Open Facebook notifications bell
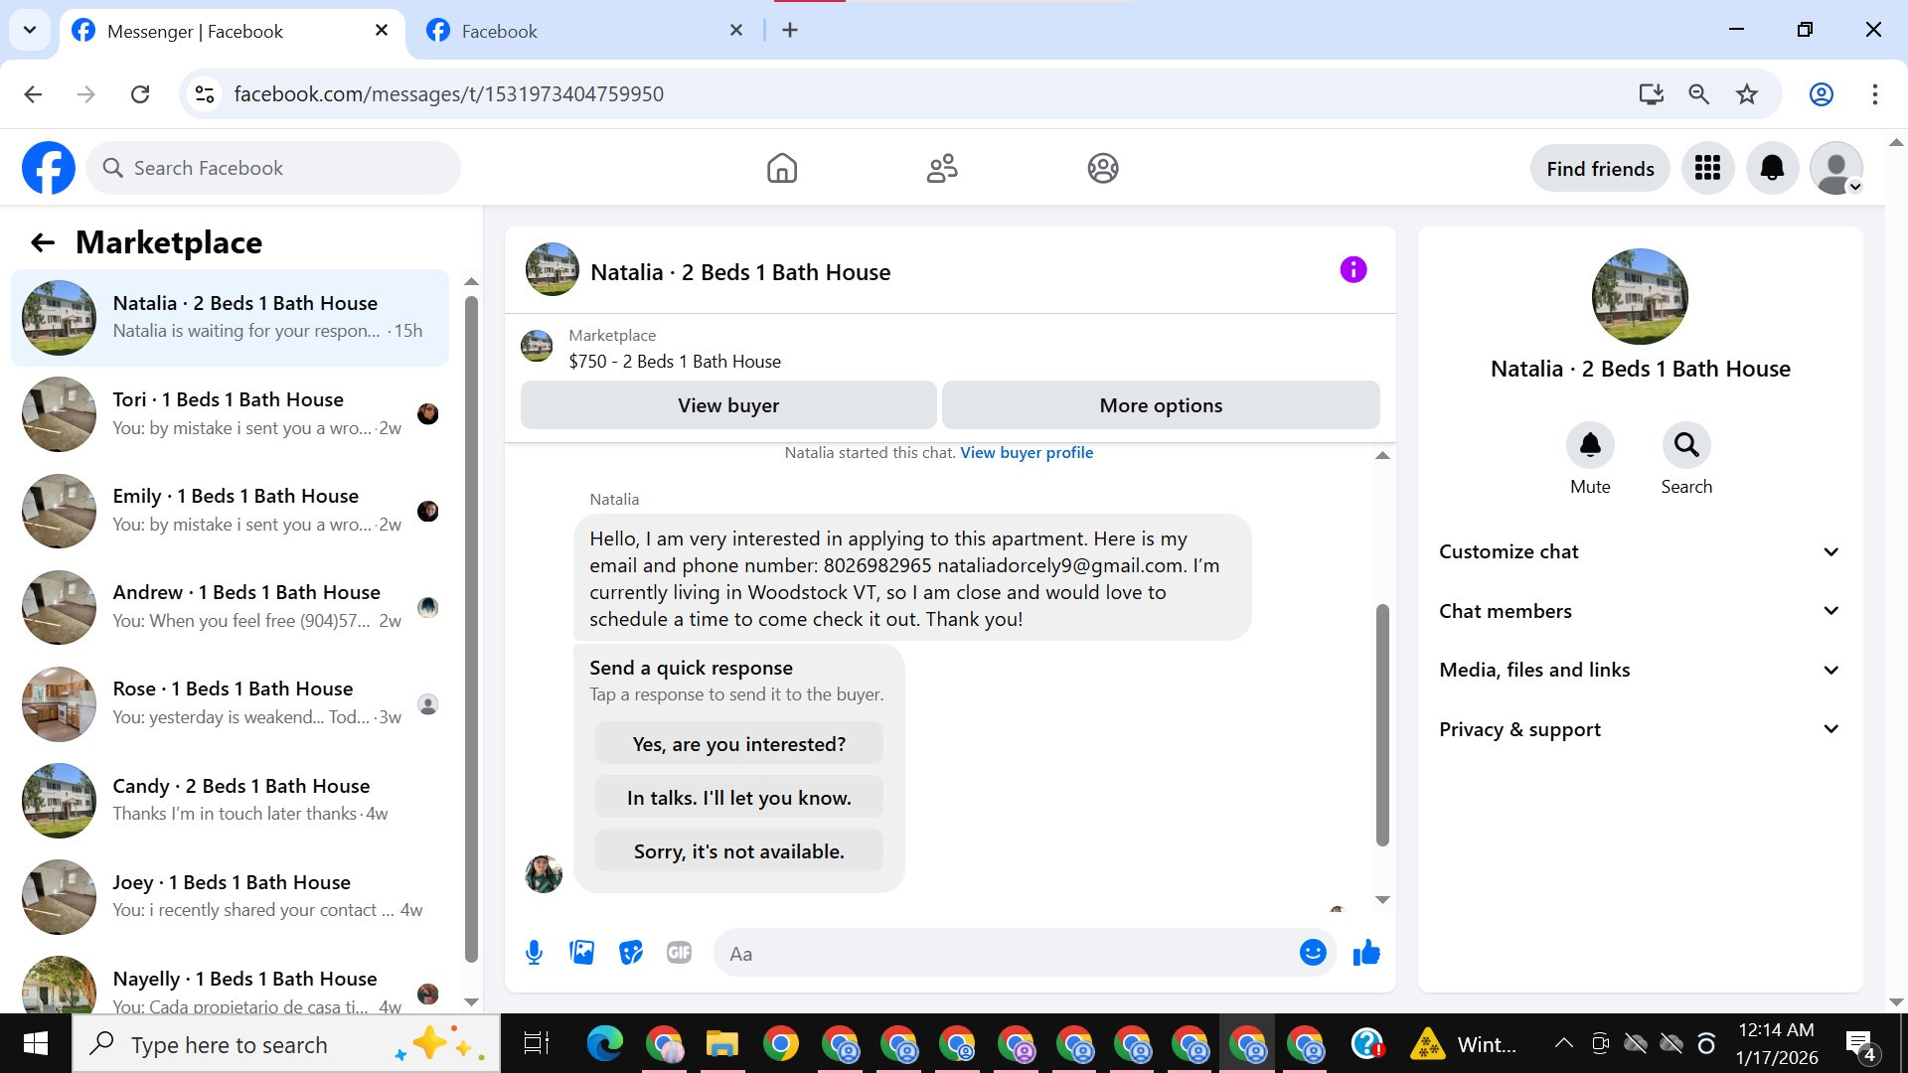Screen dimensions: 1908x1073 click(x=1772, y=168)
